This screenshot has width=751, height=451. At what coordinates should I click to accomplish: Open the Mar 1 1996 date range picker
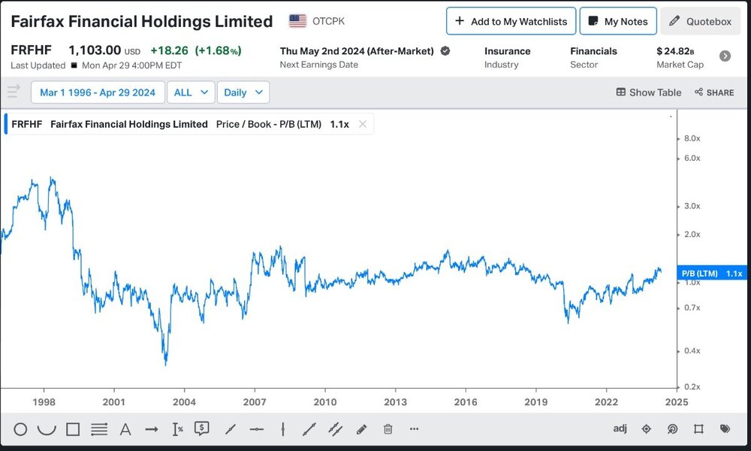pos(98,92)
